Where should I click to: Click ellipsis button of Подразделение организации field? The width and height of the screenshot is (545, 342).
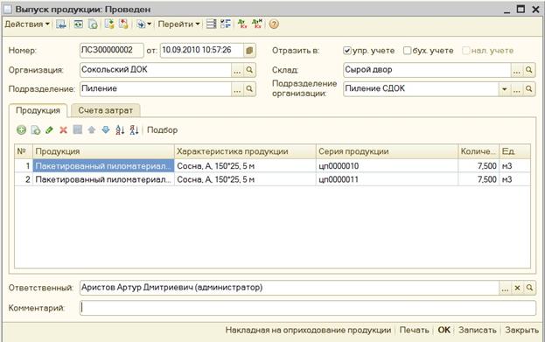516,89
